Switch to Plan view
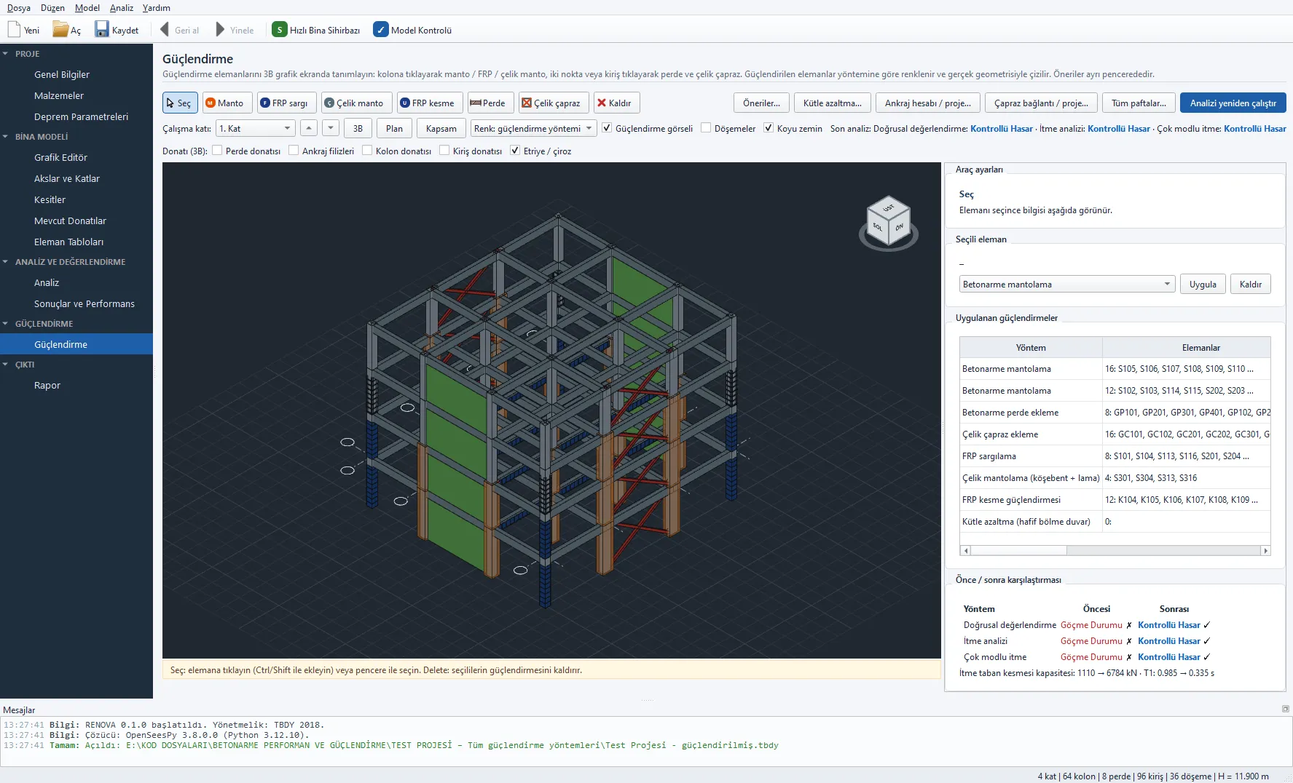The image size is (1293, 783). (394, 128)
